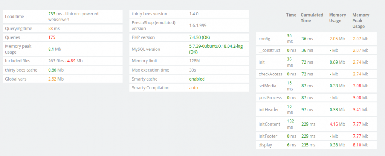Click the Global vars 2.52 Mb value
This screenshot has width=385, height=156.
pyautogui.click(x=56, y=79)
